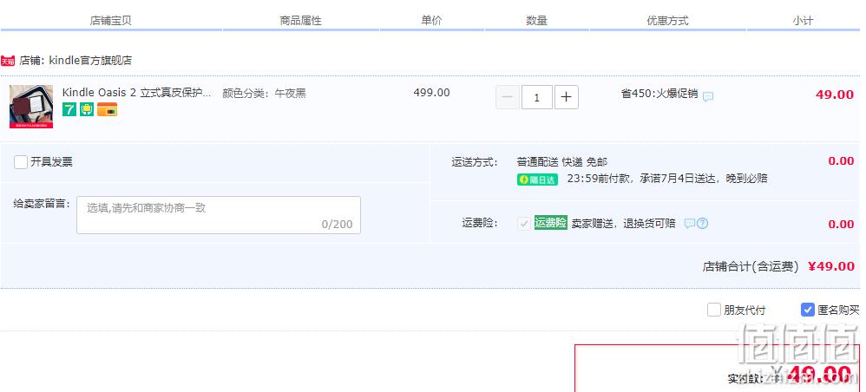The height and width of the screenshot is (392, 866).
Task: Click the 23:59前付款 delivery promise text
Action: point(667,179)
